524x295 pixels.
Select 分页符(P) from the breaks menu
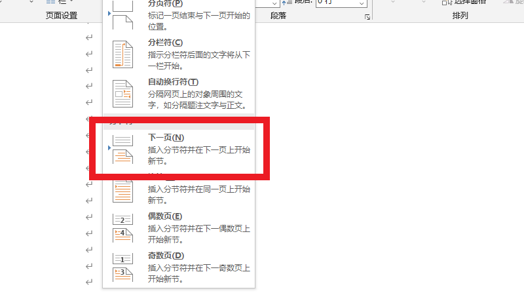click(165, 4)
